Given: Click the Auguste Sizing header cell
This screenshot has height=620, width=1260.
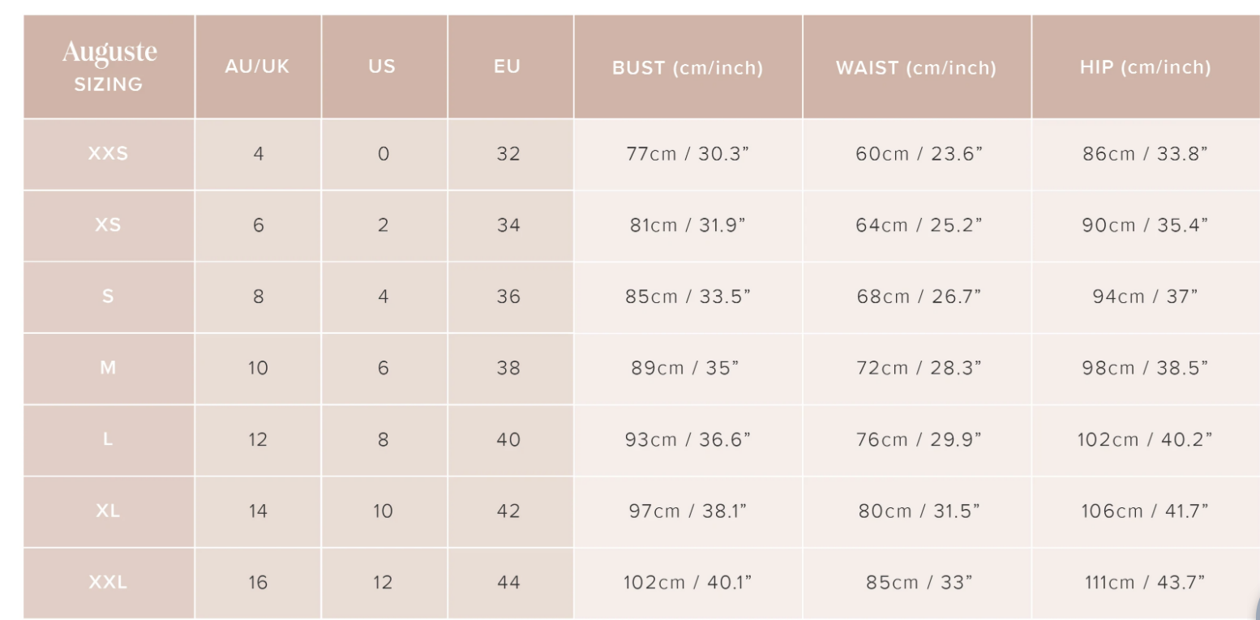Looking at the screenshot, I should 109,66.
